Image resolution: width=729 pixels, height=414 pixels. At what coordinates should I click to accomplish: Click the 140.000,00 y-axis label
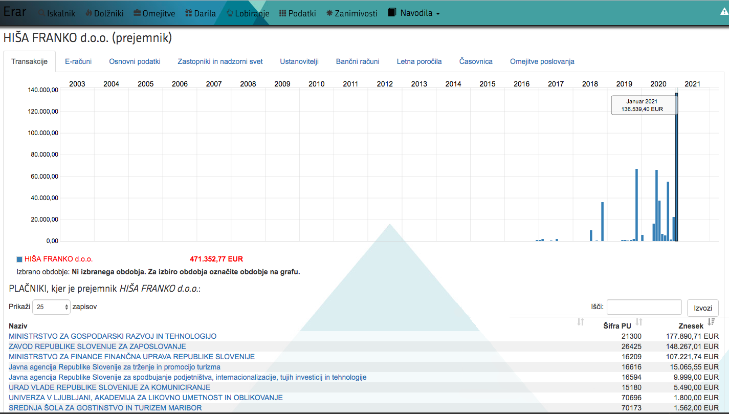tap(43, 90)
